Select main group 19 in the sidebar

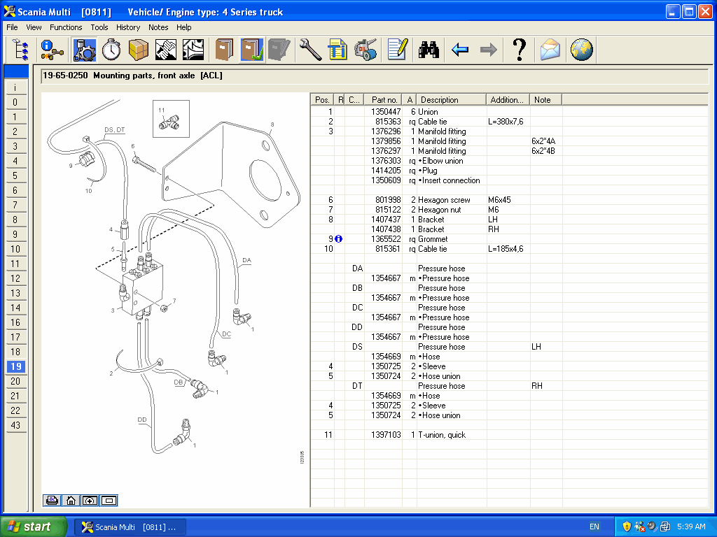pyautogui.click(x=15, y=366)
